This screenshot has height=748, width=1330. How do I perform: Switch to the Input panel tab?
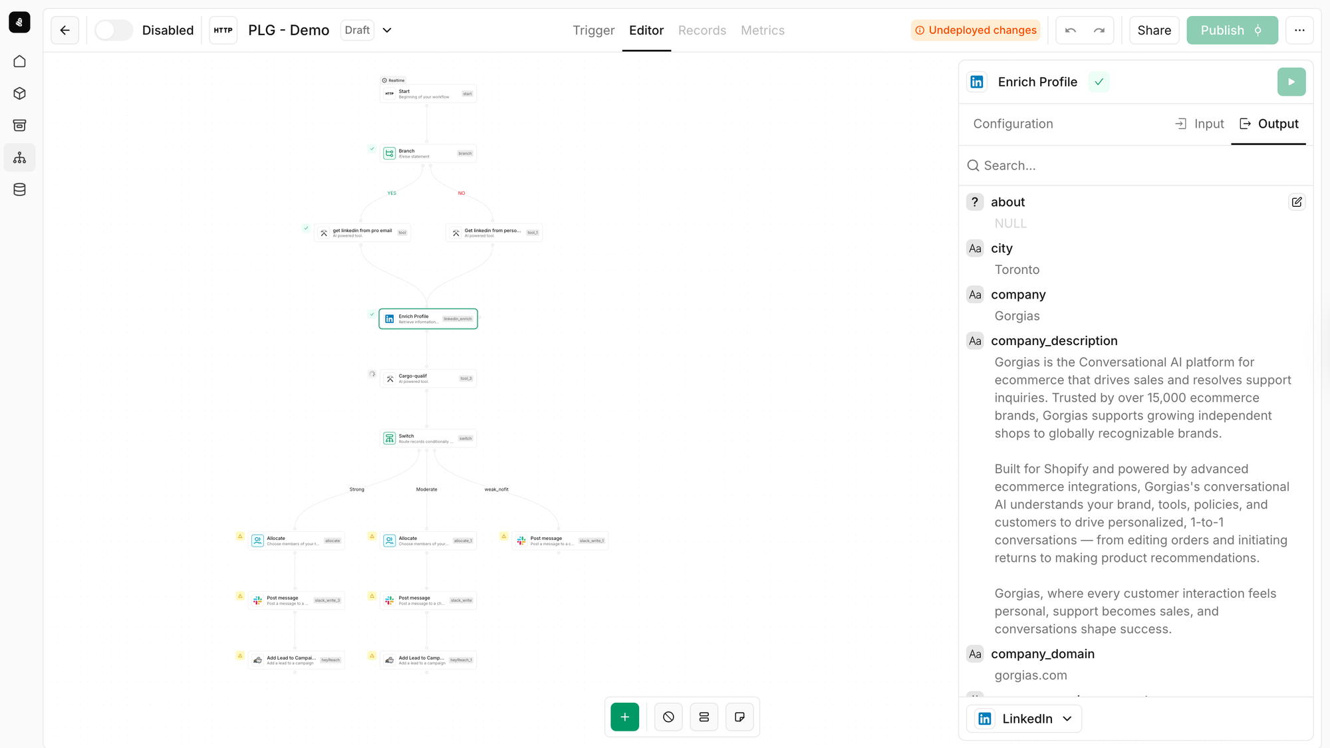[1200, 124]
